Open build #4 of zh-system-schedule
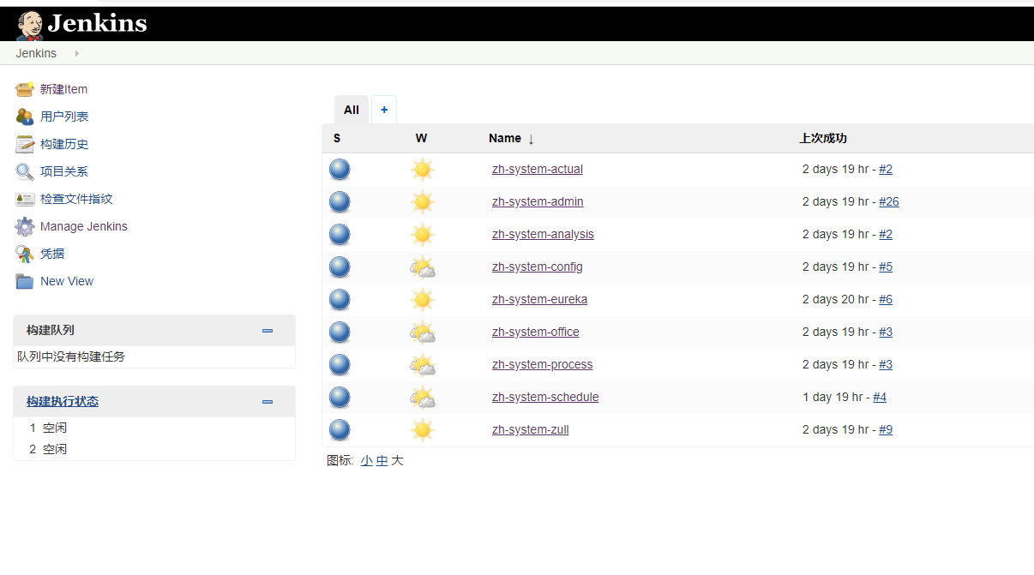 pos(880,397)
